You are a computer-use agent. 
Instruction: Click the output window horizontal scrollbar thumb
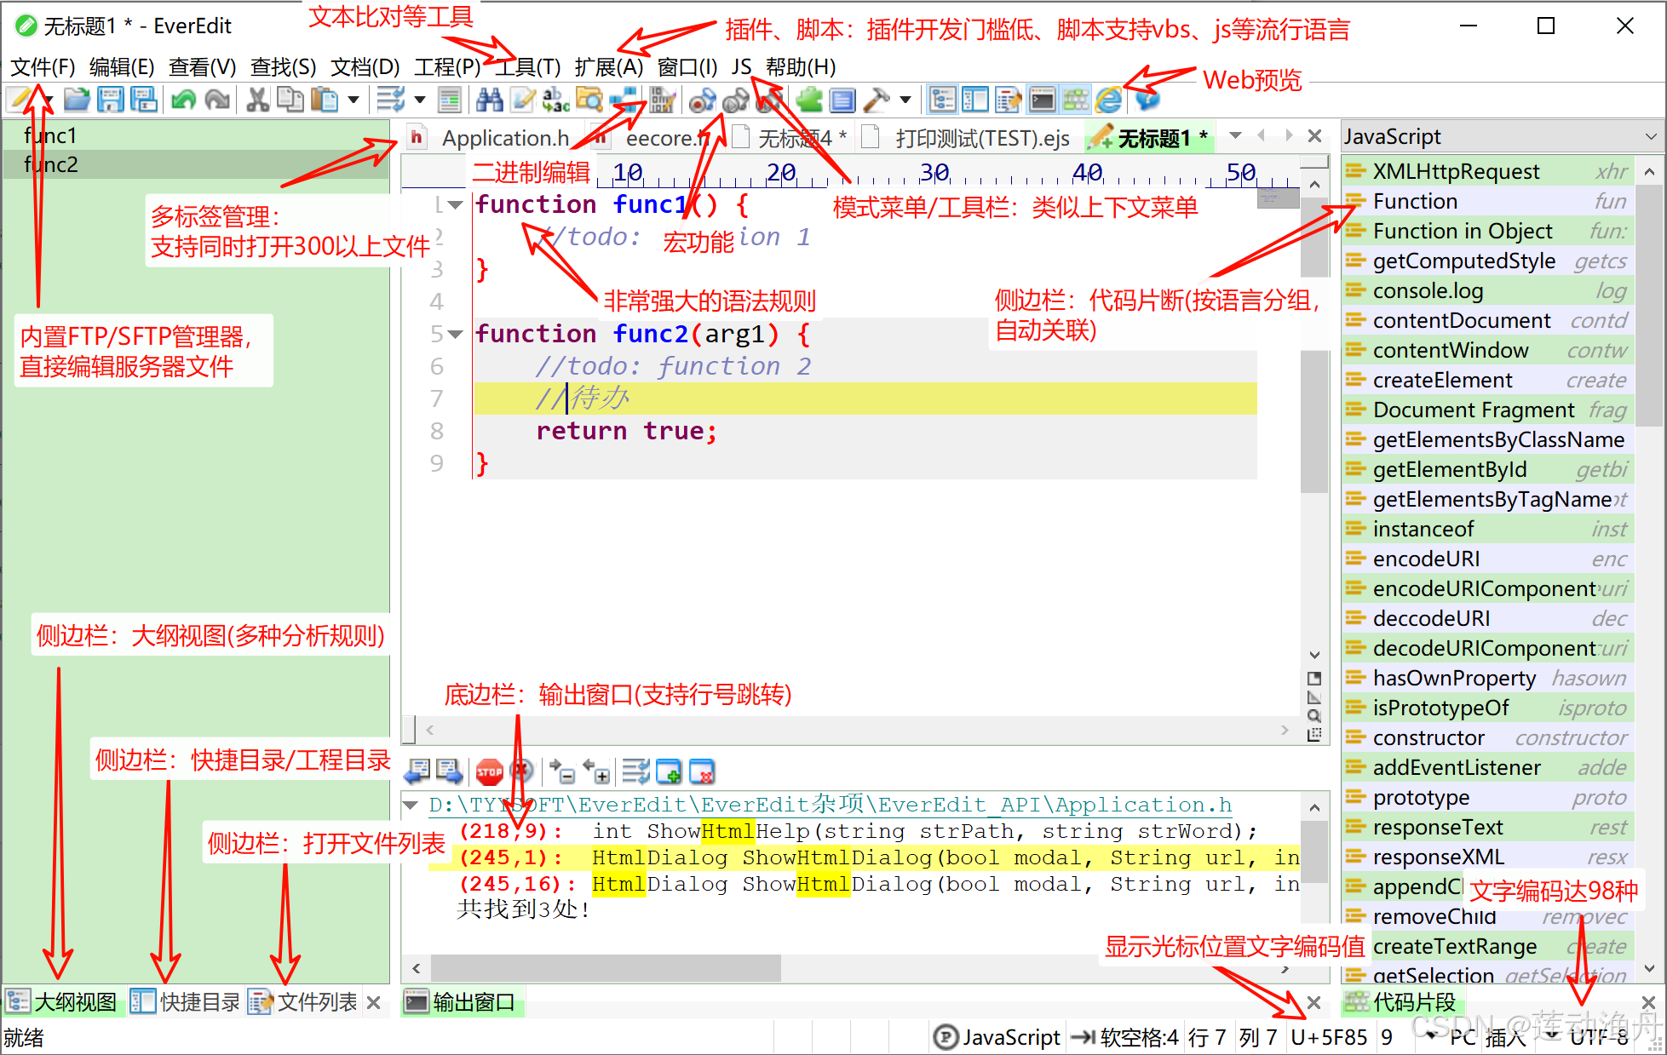(605, 968)
